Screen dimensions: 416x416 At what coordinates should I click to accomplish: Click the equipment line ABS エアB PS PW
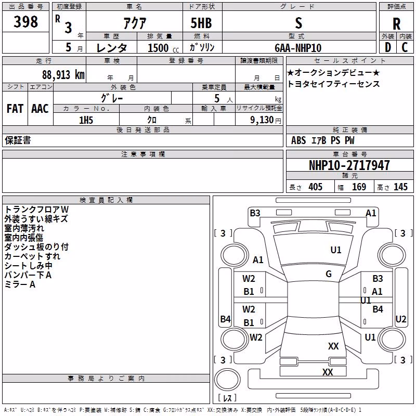click(322, 140)
